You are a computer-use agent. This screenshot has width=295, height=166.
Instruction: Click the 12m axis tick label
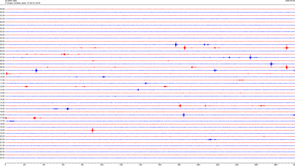coord(121,165)
